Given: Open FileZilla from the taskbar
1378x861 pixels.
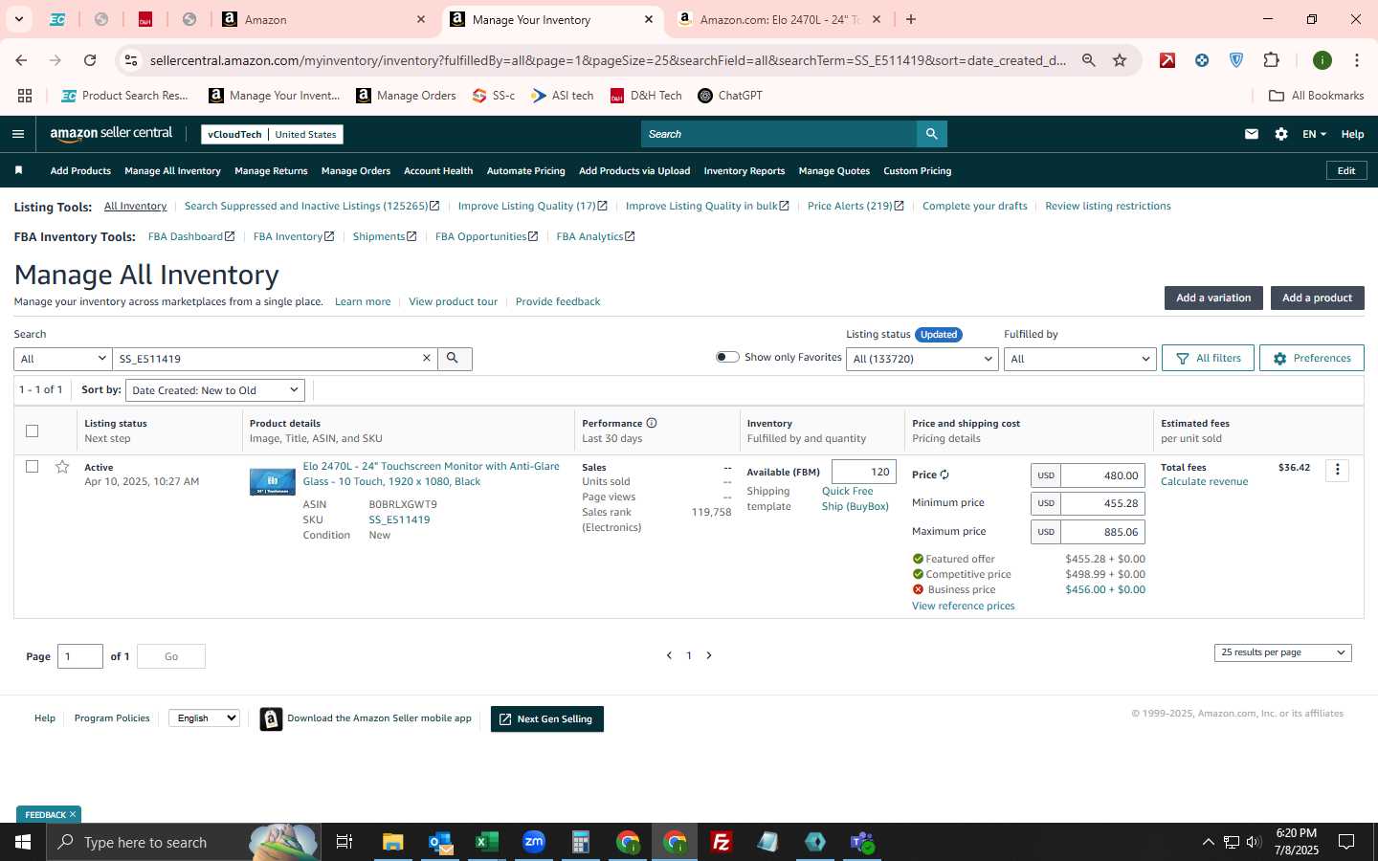Looking at the screenshot, I should [722, 842].
